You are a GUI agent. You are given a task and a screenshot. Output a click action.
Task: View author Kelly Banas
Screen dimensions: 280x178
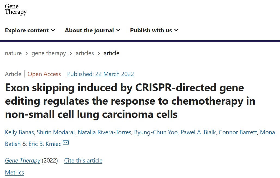coord(20,132)
